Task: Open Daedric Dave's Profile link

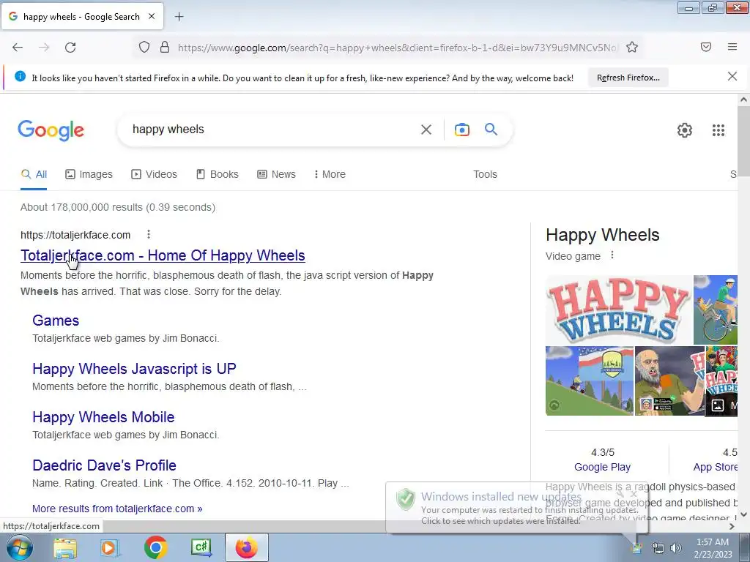Action: point(104,465)
